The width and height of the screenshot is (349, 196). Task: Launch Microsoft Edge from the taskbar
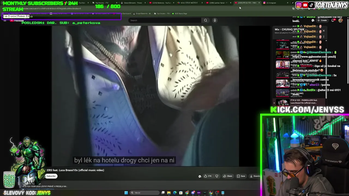(175, 193)
